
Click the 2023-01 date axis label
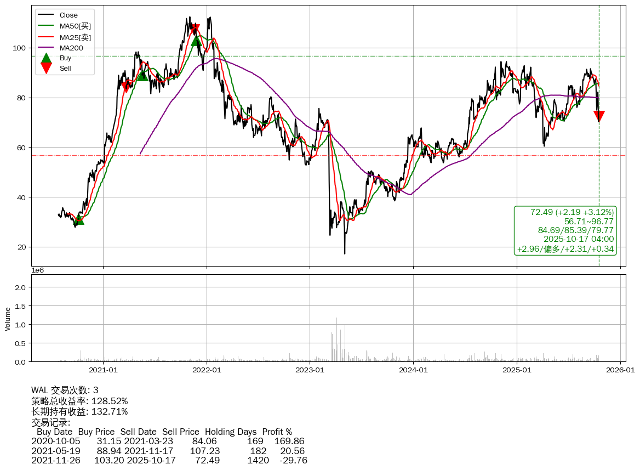click(x=310, y=370)
